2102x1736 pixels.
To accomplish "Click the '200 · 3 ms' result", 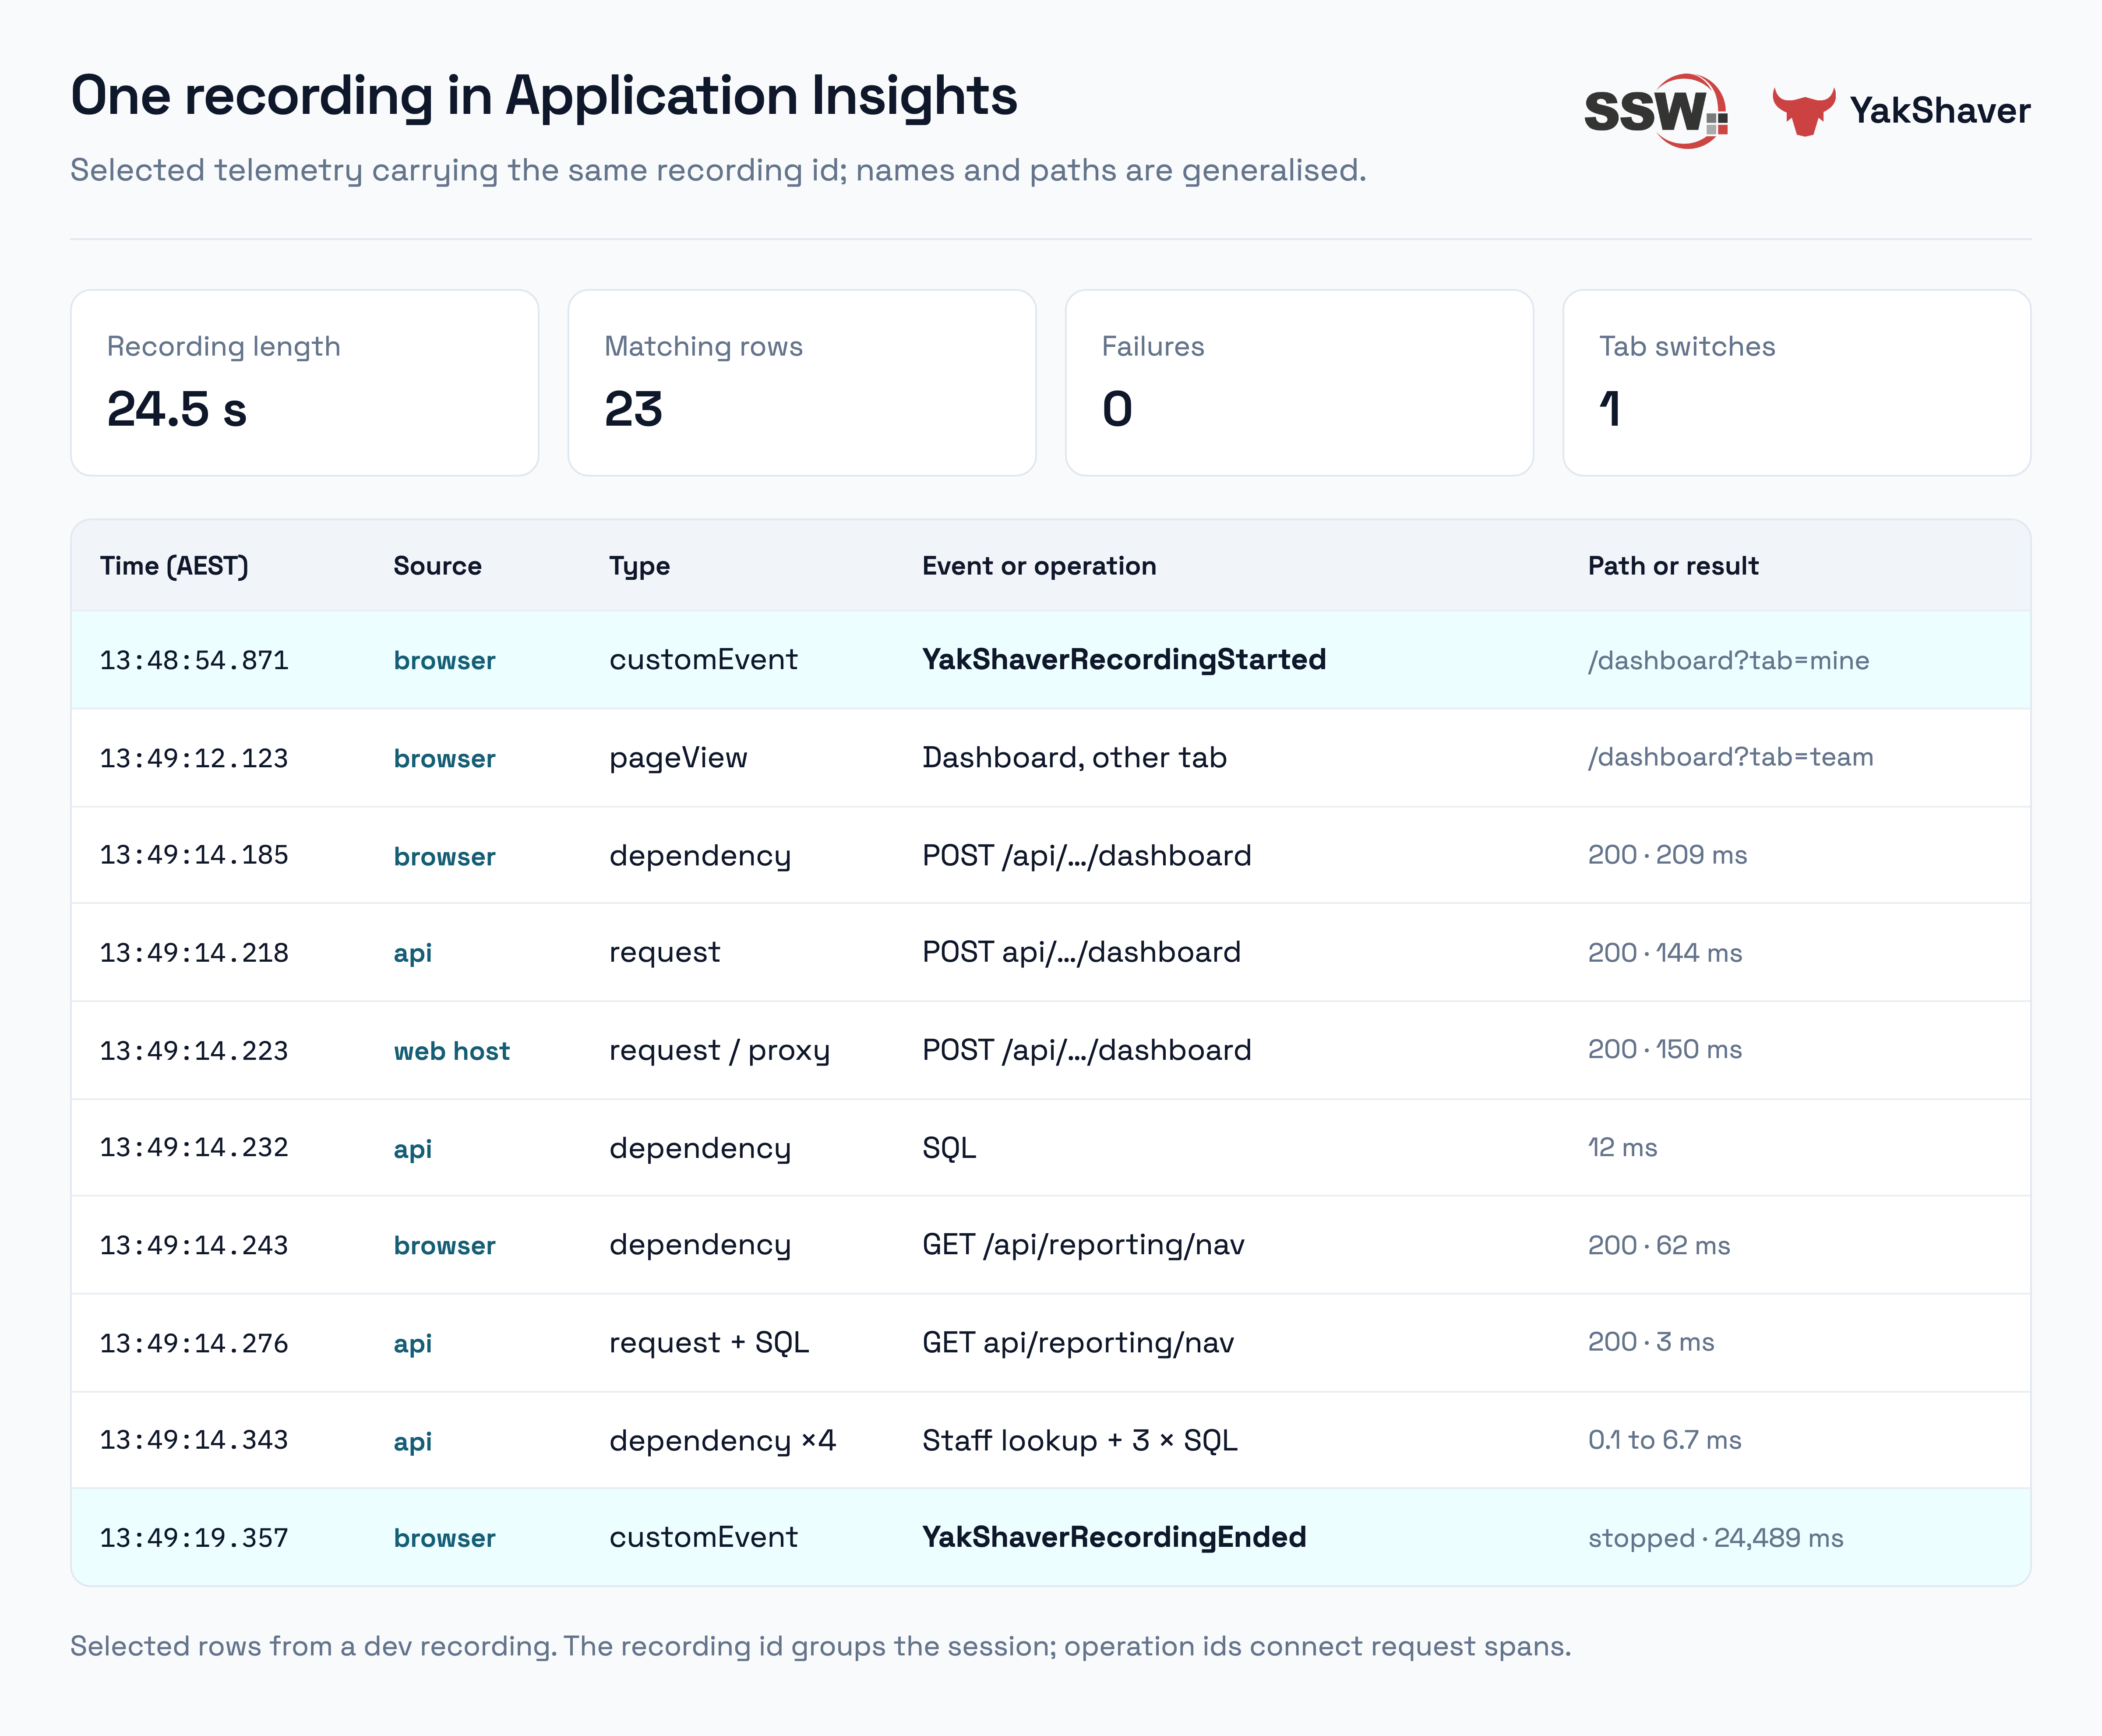I will pos(1651,1342).
